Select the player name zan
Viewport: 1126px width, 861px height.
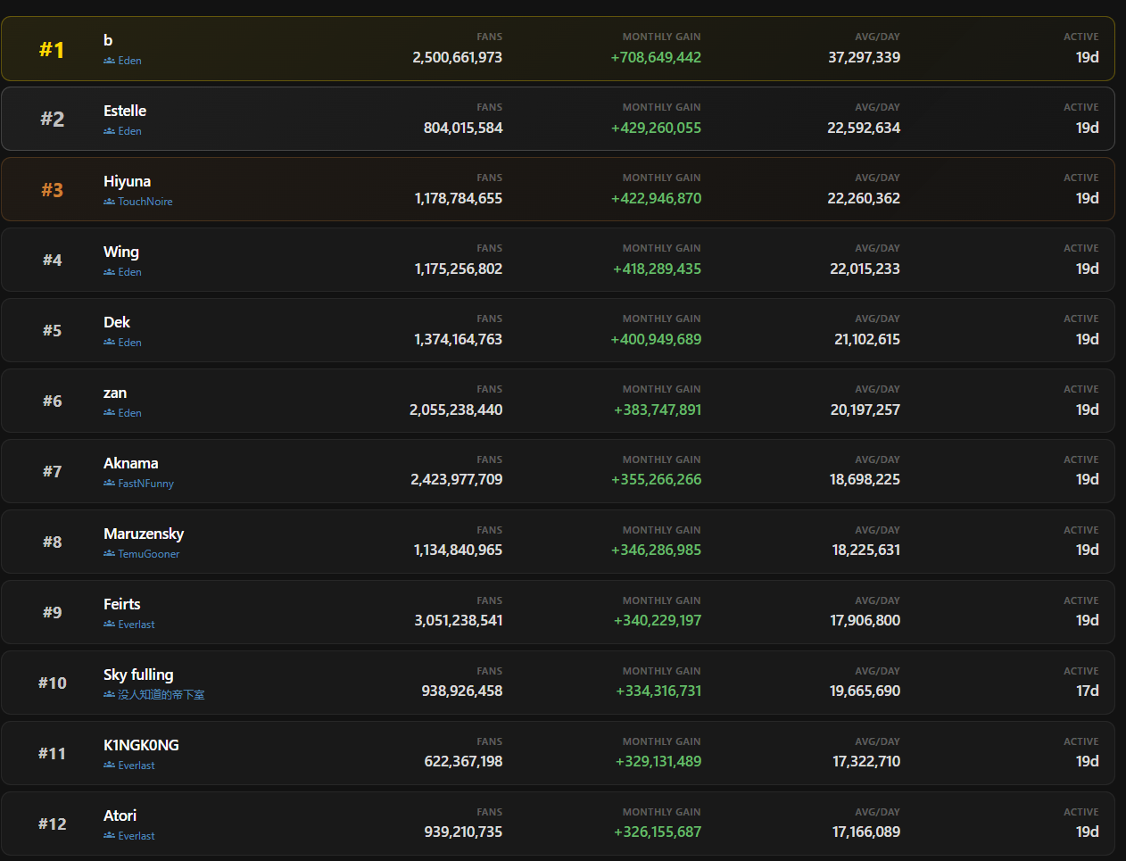pos(115,393)
